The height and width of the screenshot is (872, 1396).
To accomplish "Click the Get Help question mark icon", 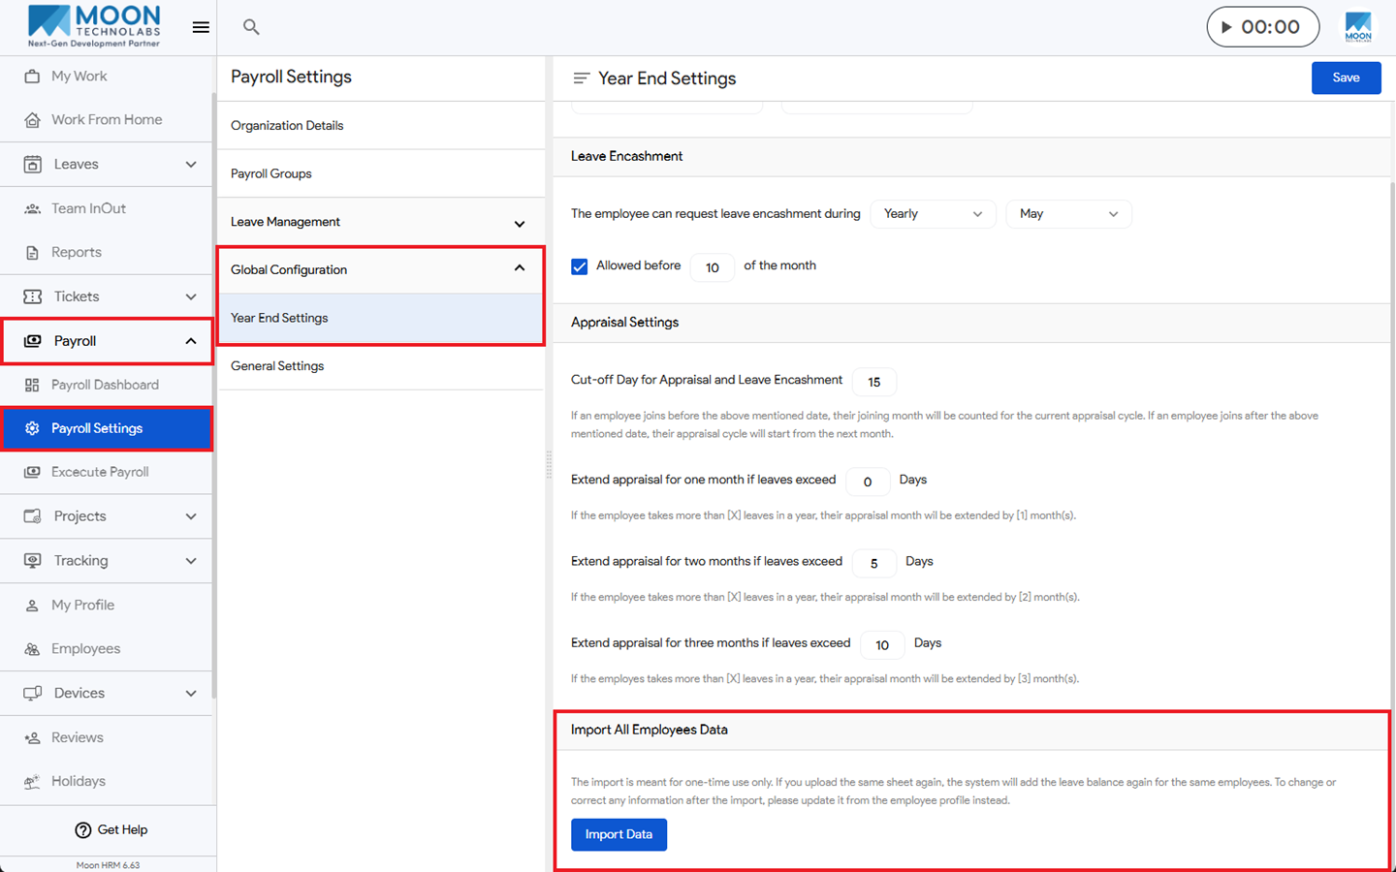I will pos(83,830).
